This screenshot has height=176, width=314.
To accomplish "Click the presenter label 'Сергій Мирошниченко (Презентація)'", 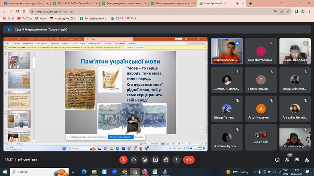I will point(41,30).
